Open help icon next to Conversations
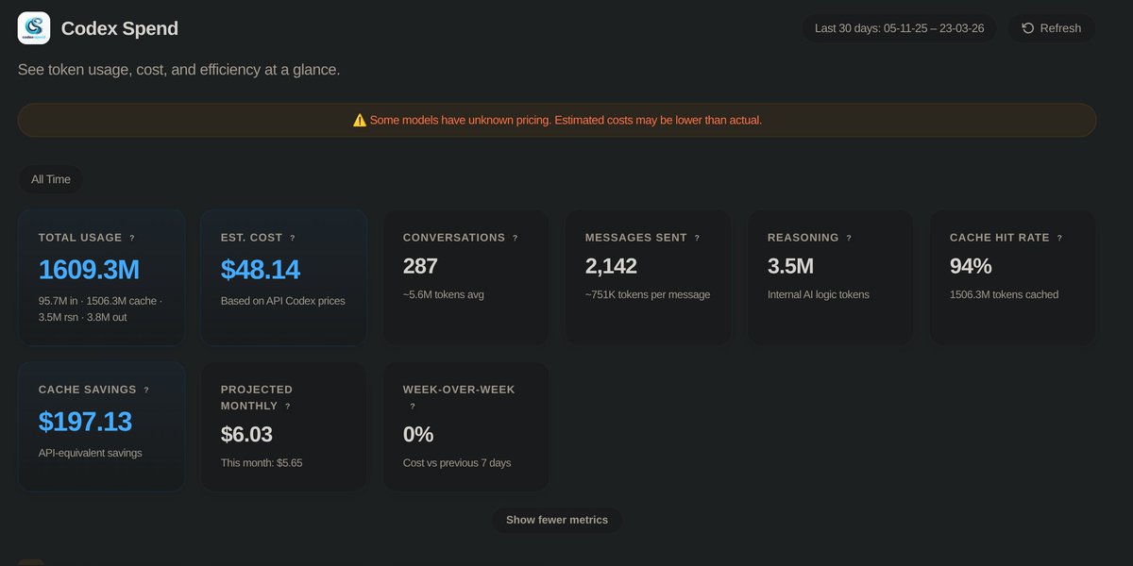 click(515, 239)
